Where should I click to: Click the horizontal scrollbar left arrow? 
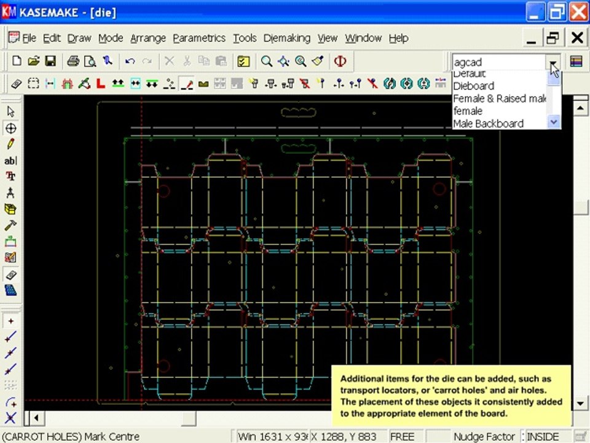(x=36, y=418)
